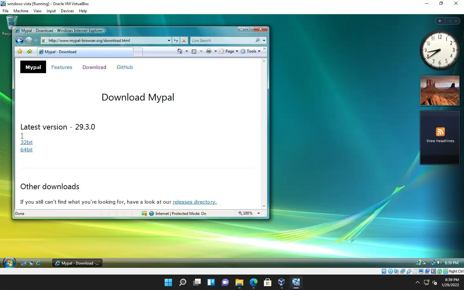Open the VirtualBox Help menu
The width and height of the screenshot is (464, 290).
[x=83, y=11]
